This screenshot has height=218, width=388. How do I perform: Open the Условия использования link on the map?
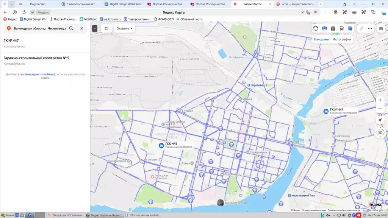pos(314,210)
